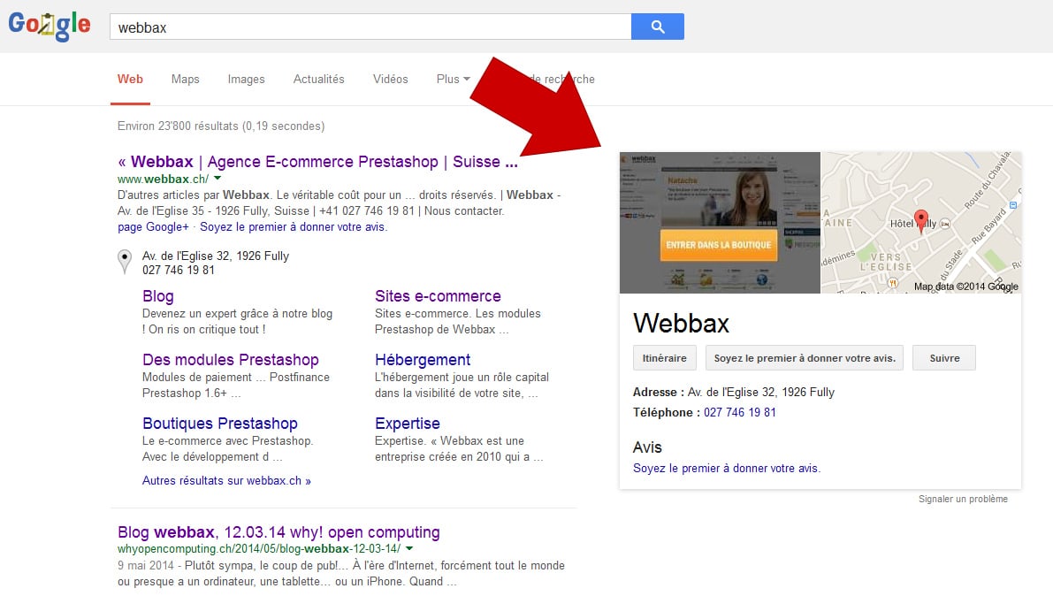Open the Expertise sitelink
This screenshot has height=596, width=1053.
pyautogui.click(x=408, y=424)
